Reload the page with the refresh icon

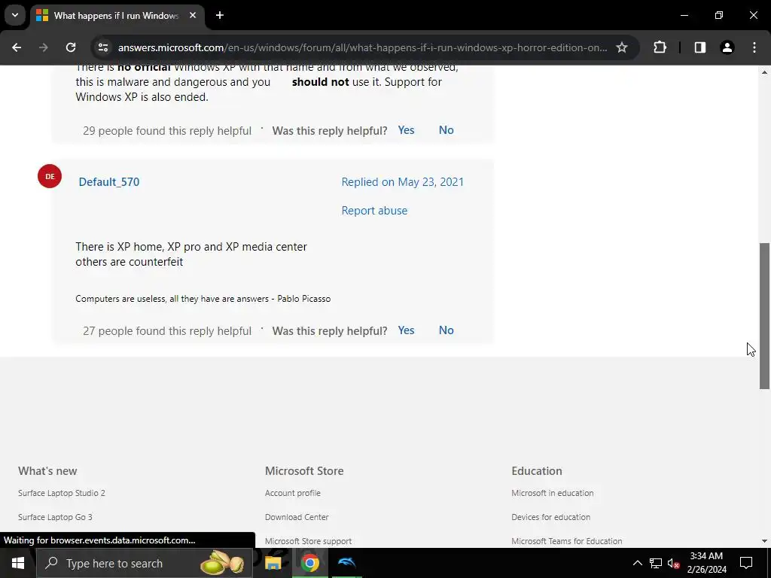(x=71, y=47)
